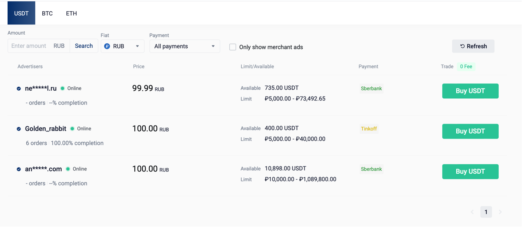522x228 pixels.
Task: Click the next page arrow
Action: (x=500, y=212)
